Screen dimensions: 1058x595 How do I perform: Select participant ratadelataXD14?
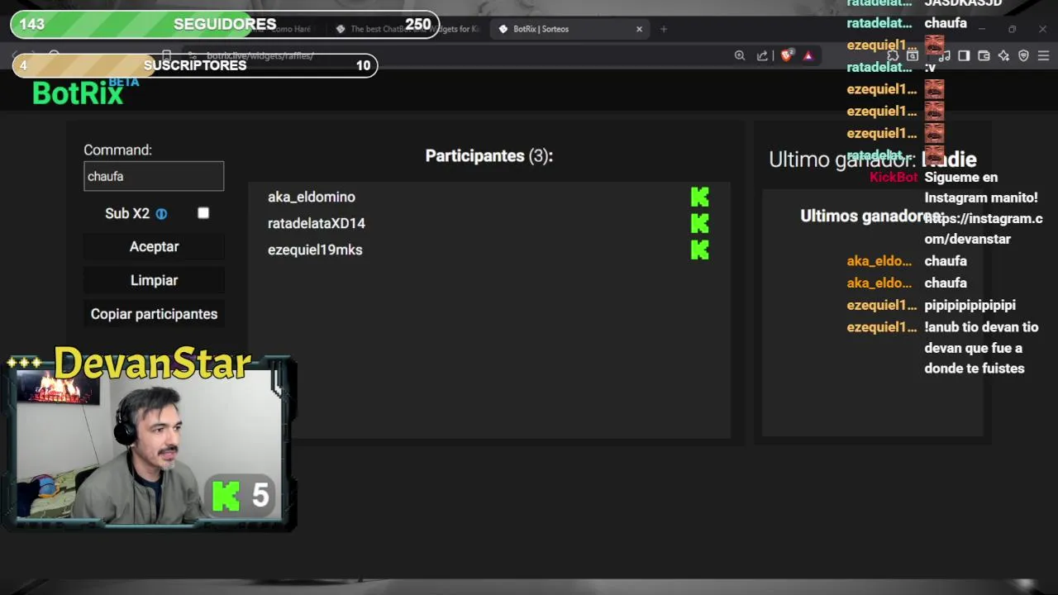(x=317, y=223)
